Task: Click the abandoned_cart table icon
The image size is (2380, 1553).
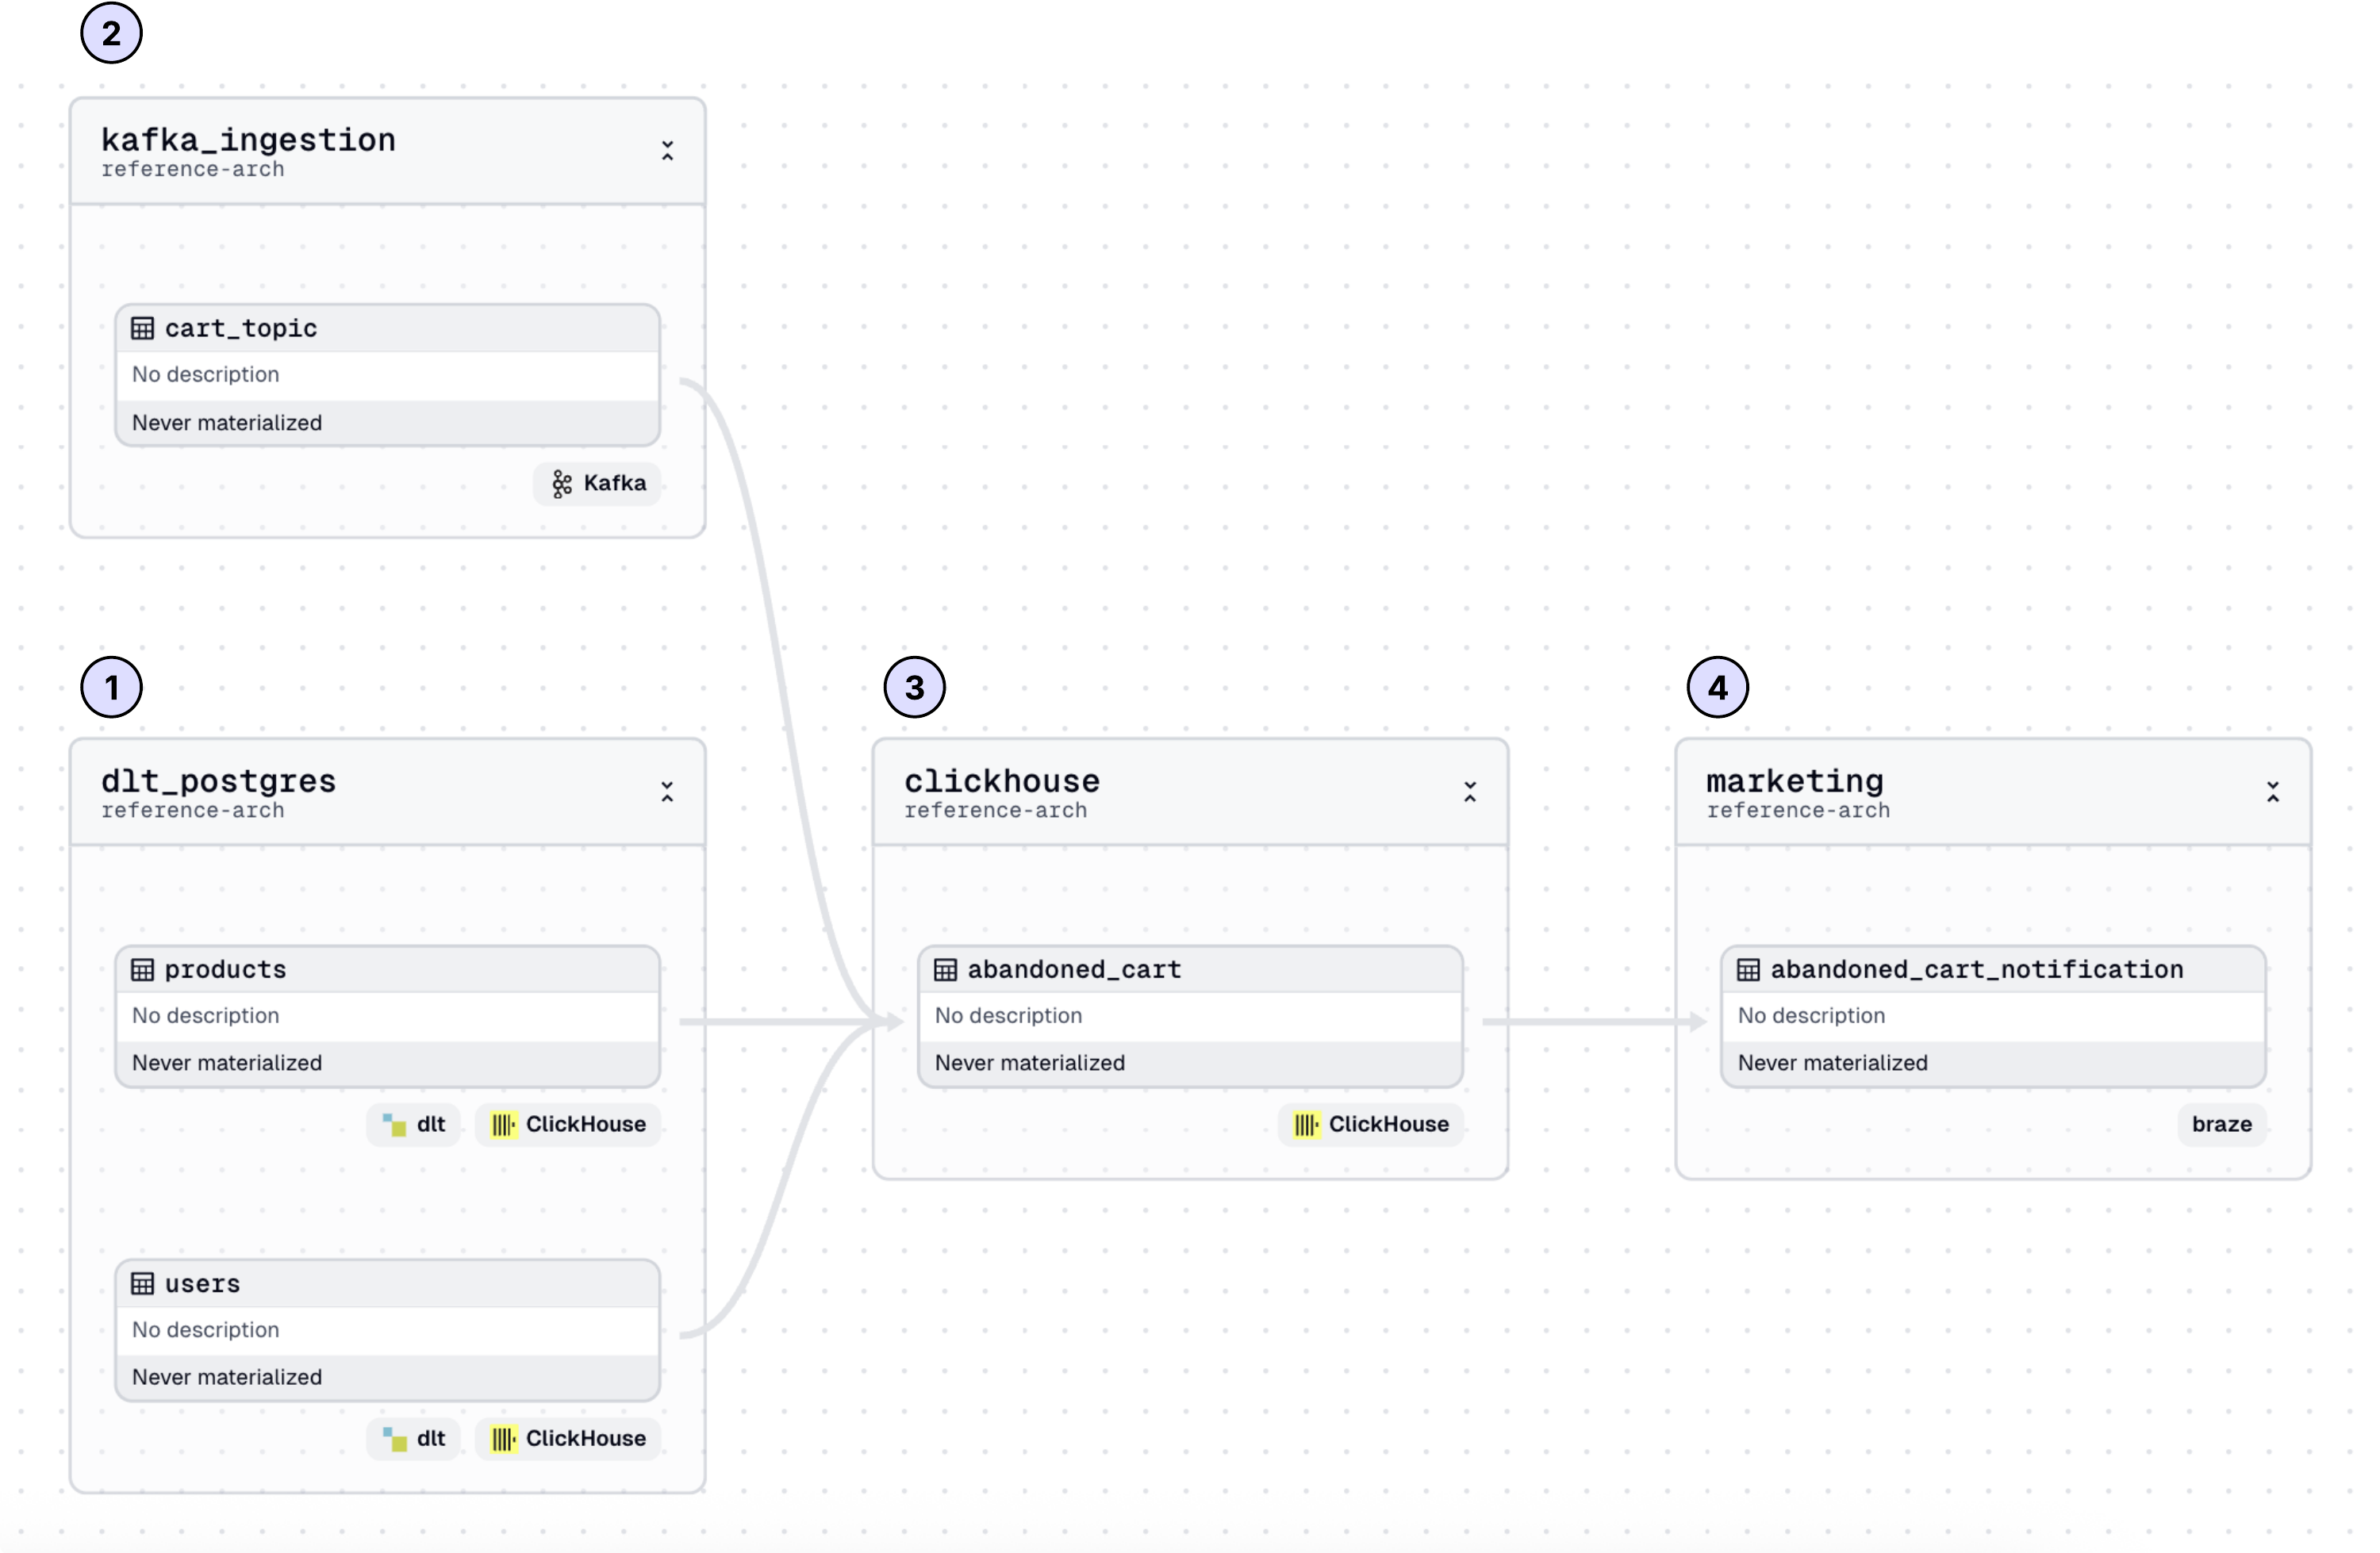Action: click(945, 969)
